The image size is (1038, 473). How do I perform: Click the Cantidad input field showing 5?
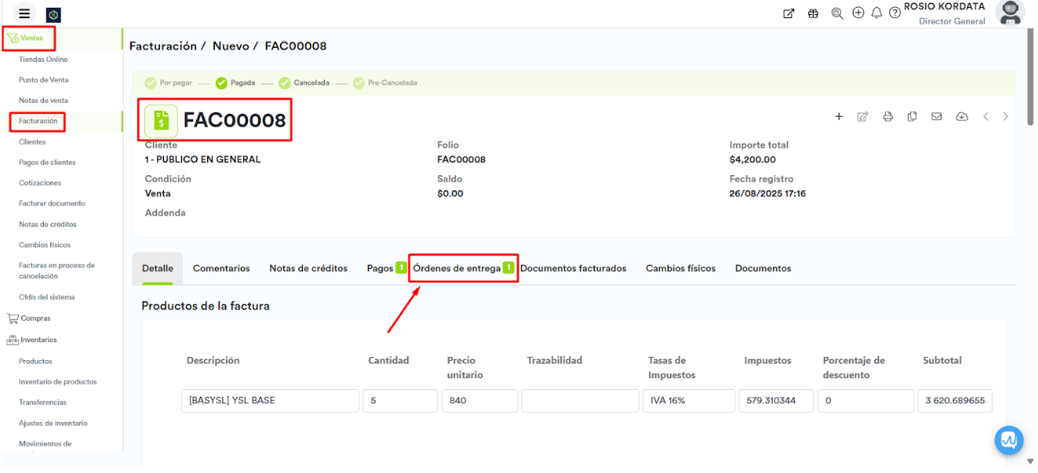pos(399,401)
